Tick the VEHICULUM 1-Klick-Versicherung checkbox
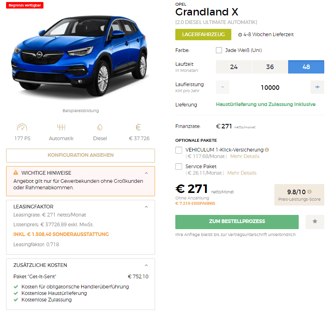Screen dimensions: 334x312 click(179, 150)
